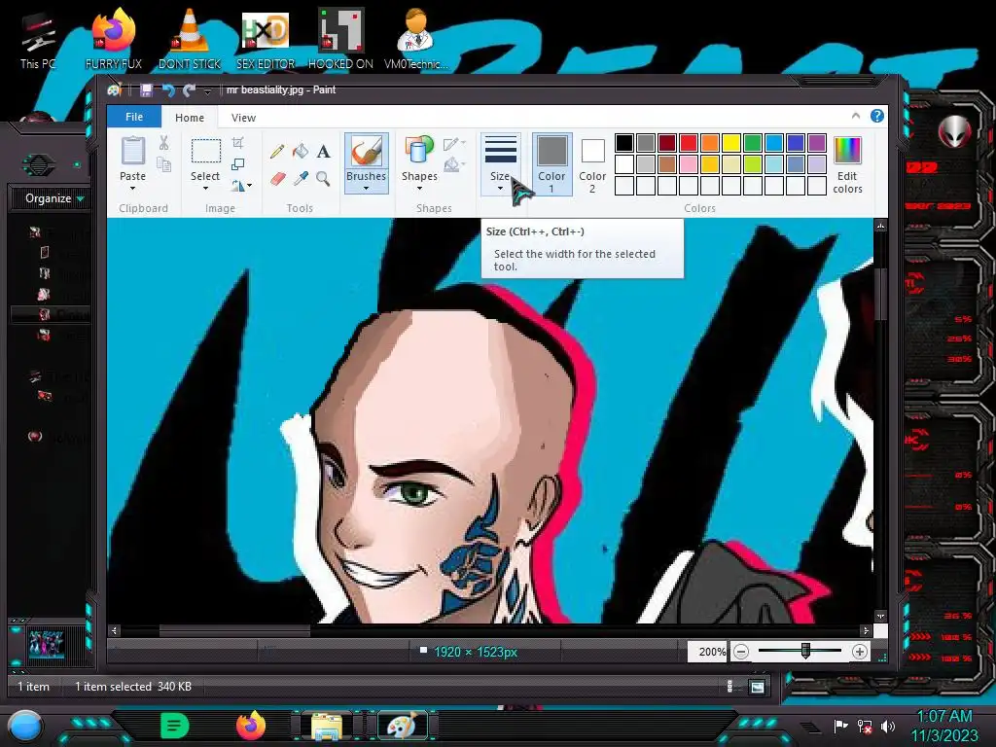Switch to the View tab
Image resolution: width=996 pixels, height=747 pixels.
243,118
